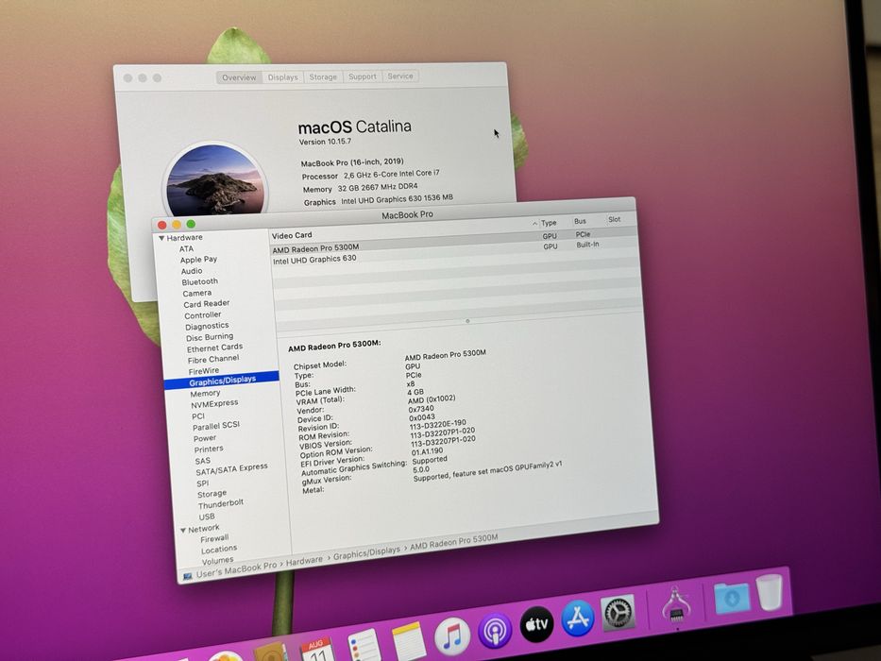The height and width of the screenshot is (661, 881).
Task: Open App Store in the Dock
Action: (x=578, y=618)
